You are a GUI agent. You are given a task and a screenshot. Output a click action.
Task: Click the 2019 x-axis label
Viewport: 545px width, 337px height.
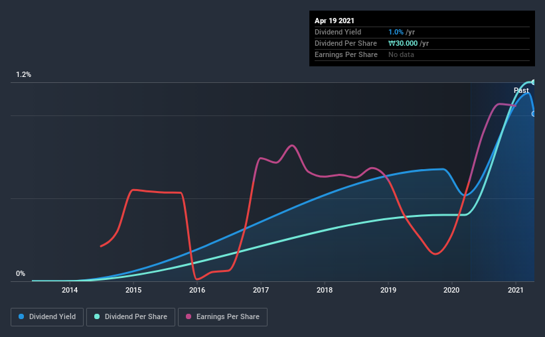388,290
